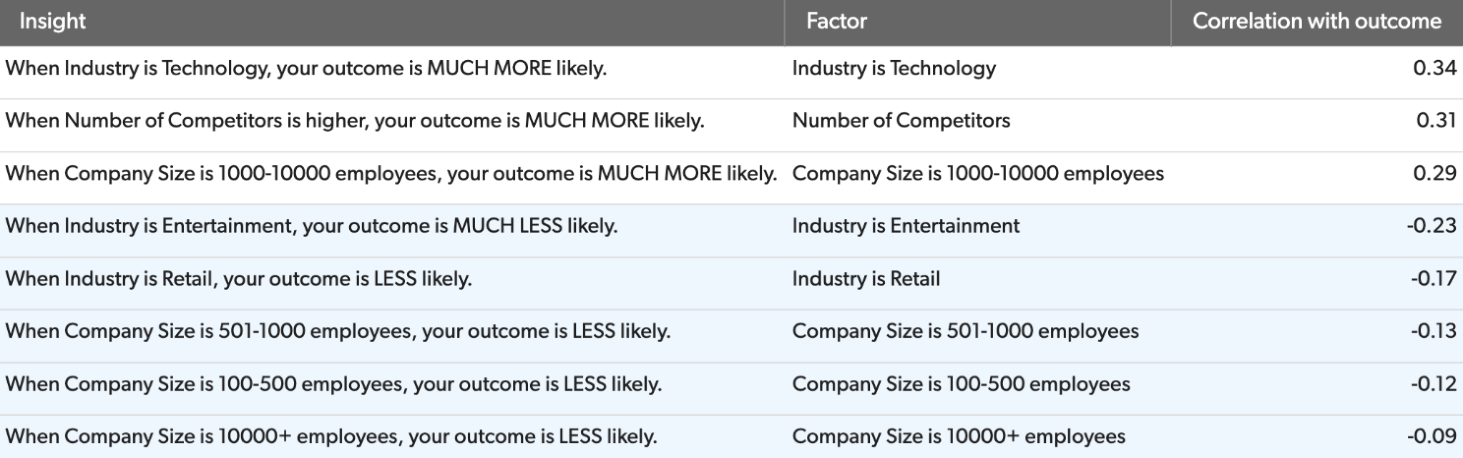The height and width of the screenshot is (458, 1463).
Task: Select the Industry is Retail factor cell
Action: [866, 279]
